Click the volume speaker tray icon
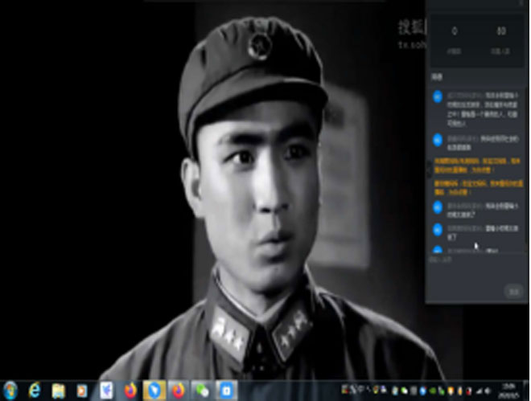Viewport: 531px width, 401px height. click(488, 391)
